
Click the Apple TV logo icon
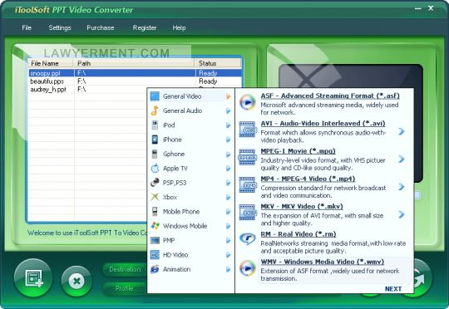155,169
